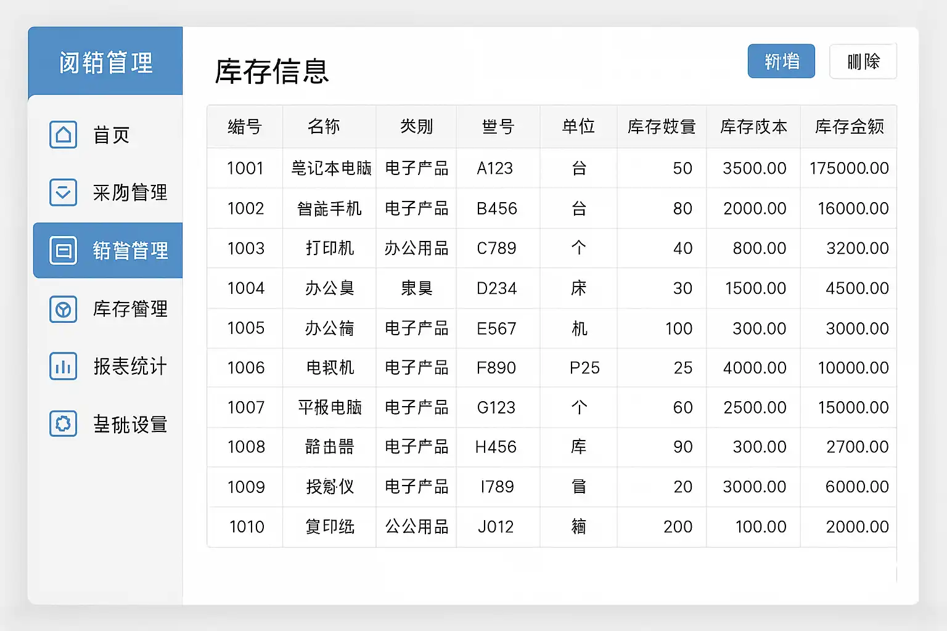Click the checkmark box icon for purchase management
This screenshot has height=631, width=947.
pos(63,192)
